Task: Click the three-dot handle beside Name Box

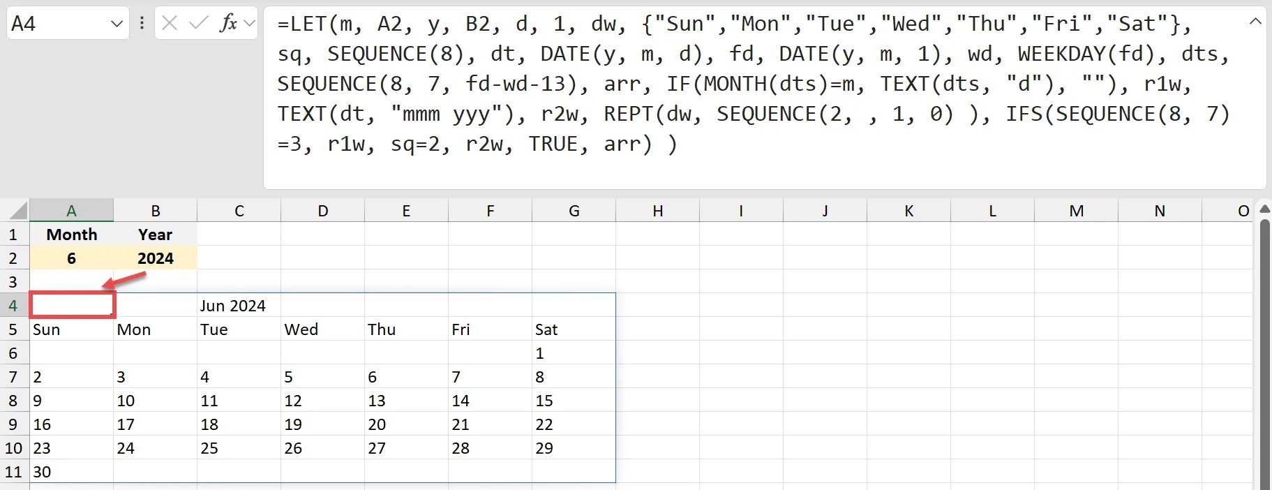Action: [142, 24]
